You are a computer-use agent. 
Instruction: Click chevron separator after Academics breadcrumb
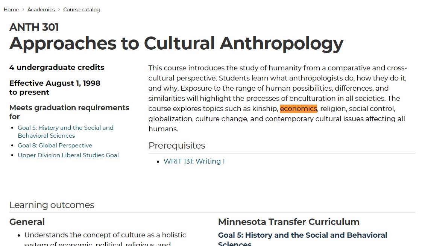pos(59,9)
